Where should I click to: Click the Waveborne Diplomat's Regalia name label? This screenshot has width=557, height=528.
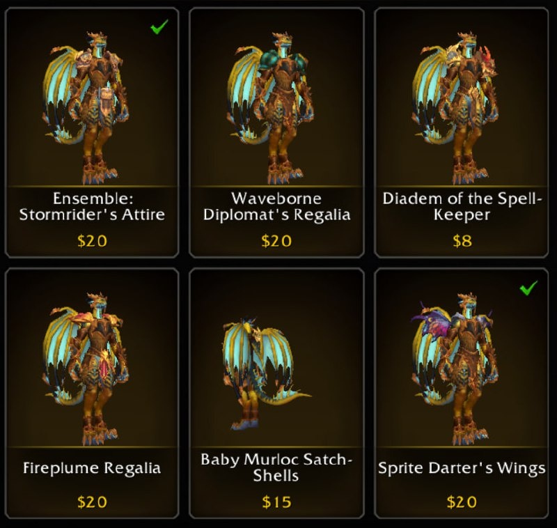(276, 206)
